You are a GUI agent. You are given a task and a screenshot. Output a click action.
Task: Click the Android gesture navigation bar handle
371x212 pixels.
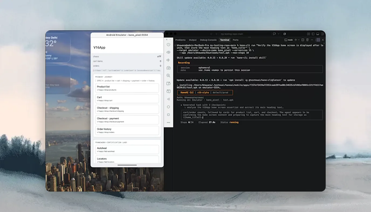click(x=127, y=165)
